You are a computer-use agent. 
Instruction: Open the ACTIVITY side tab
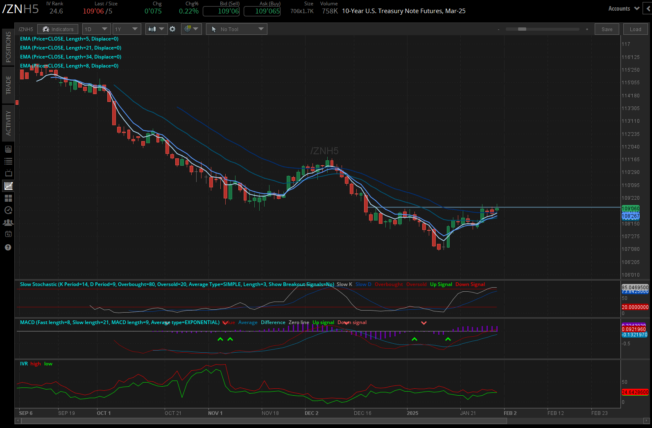8,123
